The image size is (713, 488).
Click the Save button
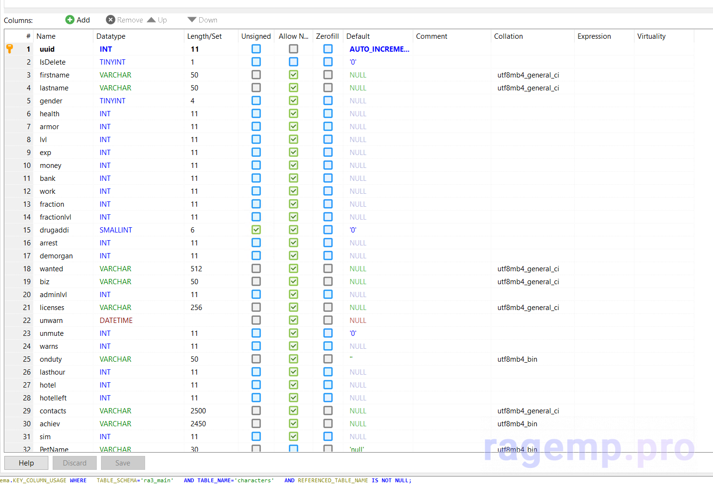[x=123, y=463]
